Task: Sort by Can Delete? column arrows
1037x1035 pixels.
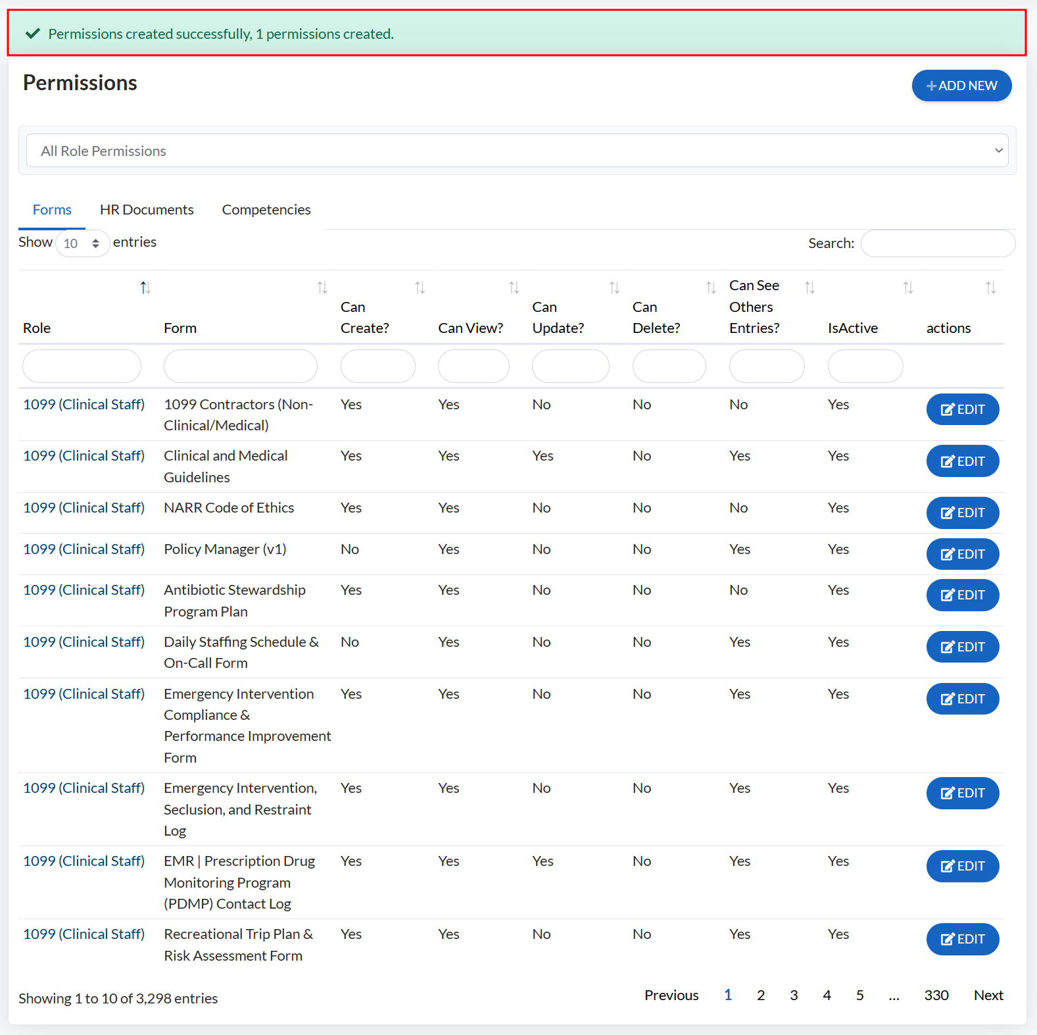Action: coord(711,288)
